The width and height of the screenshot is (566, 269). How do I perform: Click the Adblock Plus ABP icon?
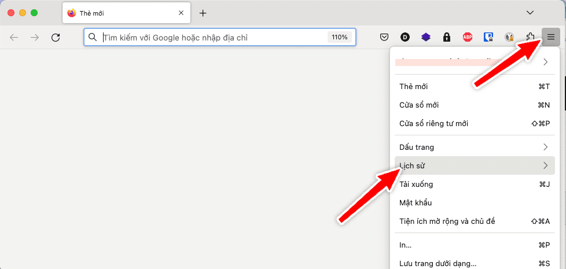click(x=467, y=37)
